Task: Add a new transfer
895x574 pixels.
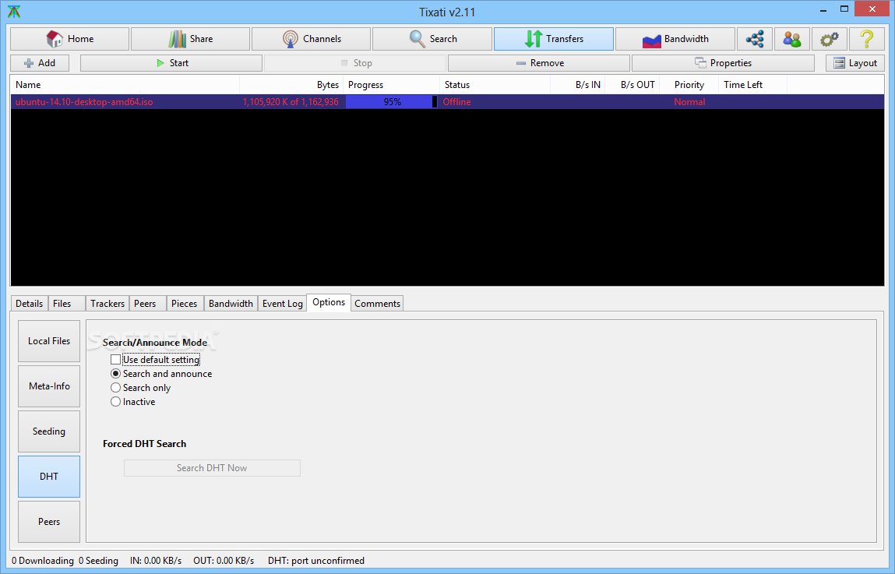Action: coord(40,63)
